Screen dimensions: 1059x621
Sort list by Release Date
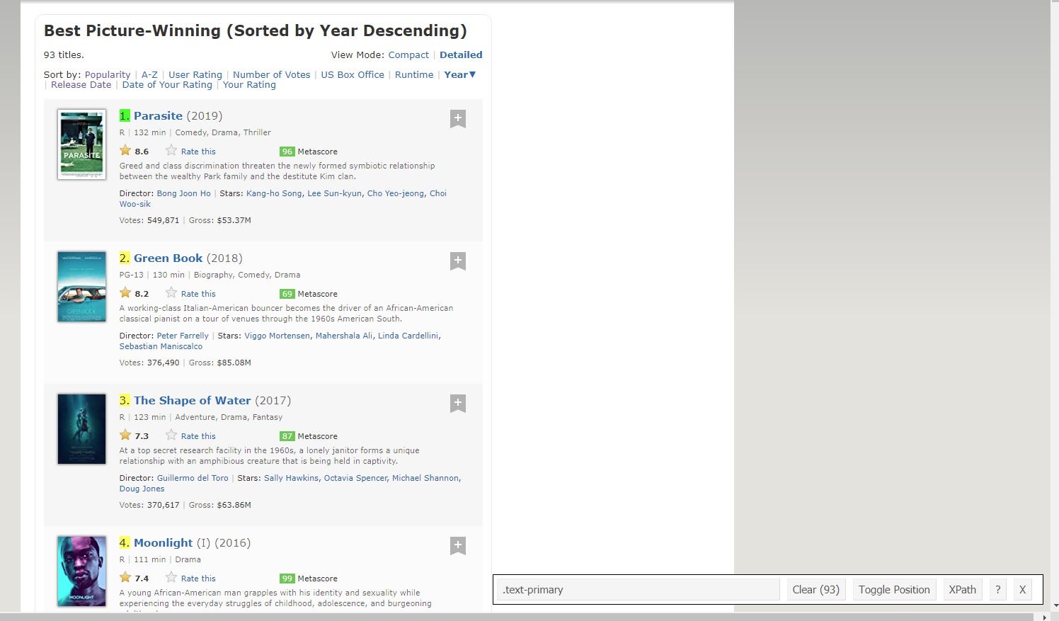pos(81,84)
